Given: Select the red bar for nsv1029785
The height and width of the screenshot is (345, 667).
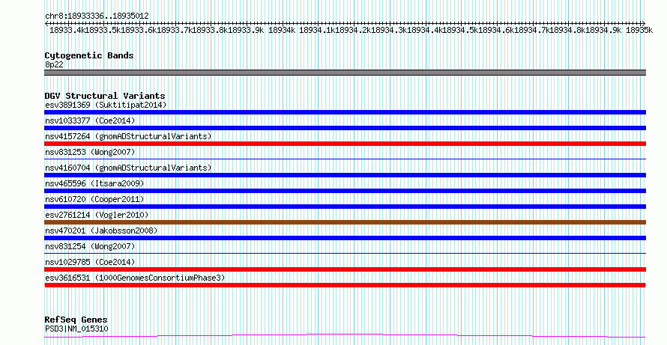Looking at the screenshot, I should coord(345,269).
